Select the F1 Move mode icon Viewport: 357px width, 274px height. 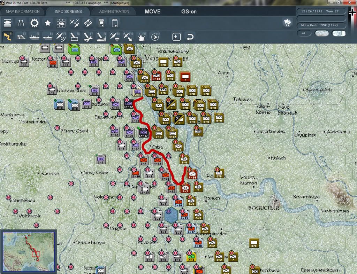click(8, 37)
